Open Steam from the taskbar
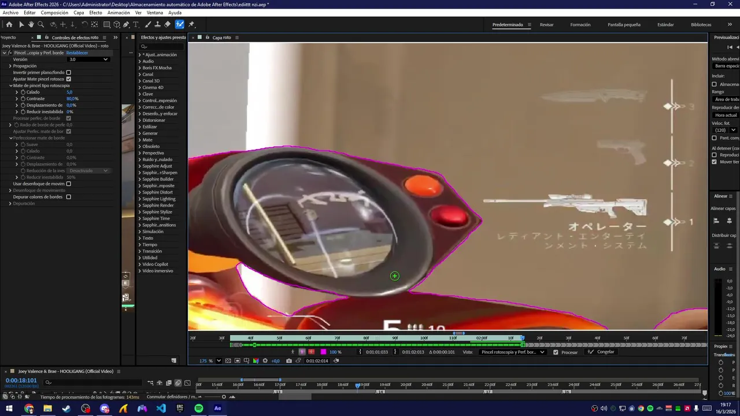 (66, 408)
